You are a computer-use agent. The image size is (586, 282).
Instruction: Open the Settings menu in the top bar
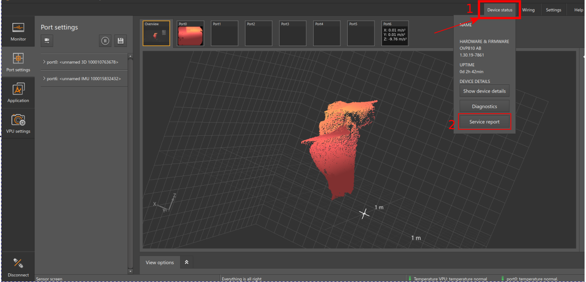point(553,10)
